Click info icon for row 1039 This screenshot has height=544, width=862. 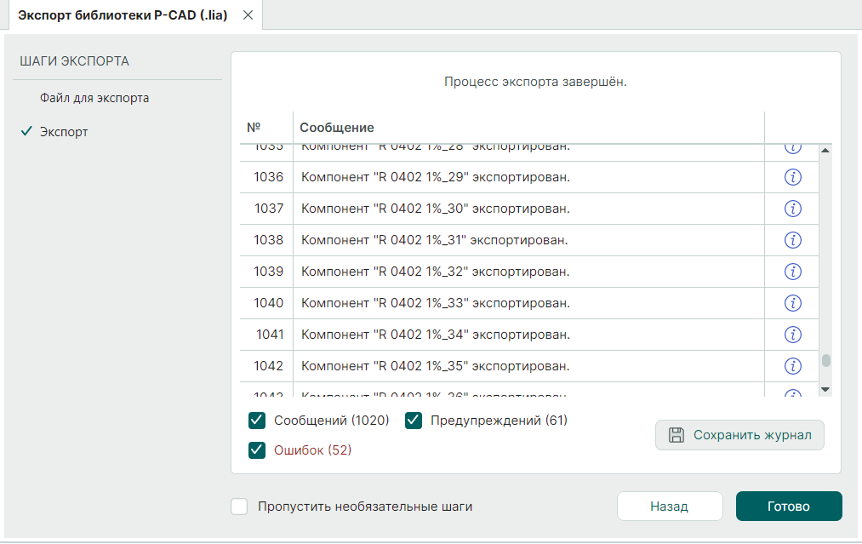[x=792, y=272]
